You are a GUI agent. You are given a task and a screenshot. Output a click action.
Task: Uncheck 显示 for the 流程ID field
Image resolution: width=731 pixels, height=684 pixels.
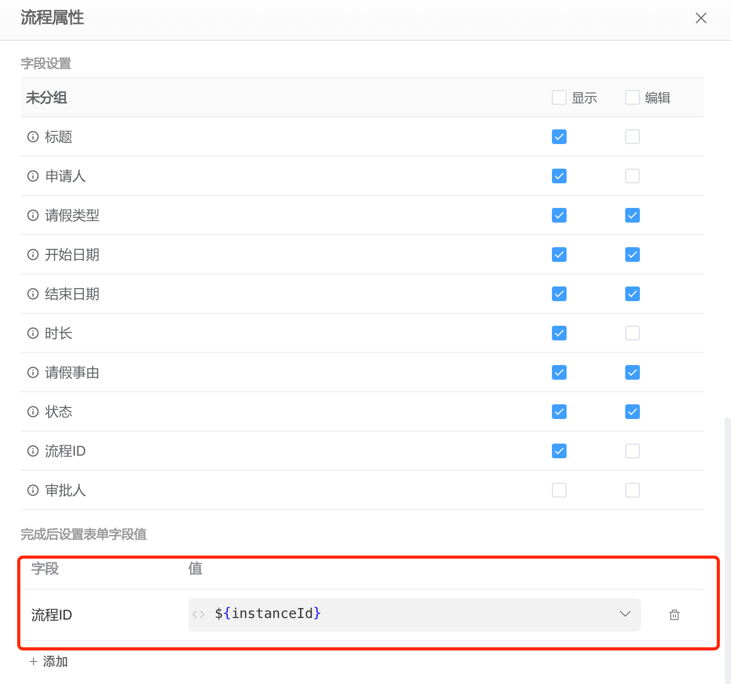(559, 451)
